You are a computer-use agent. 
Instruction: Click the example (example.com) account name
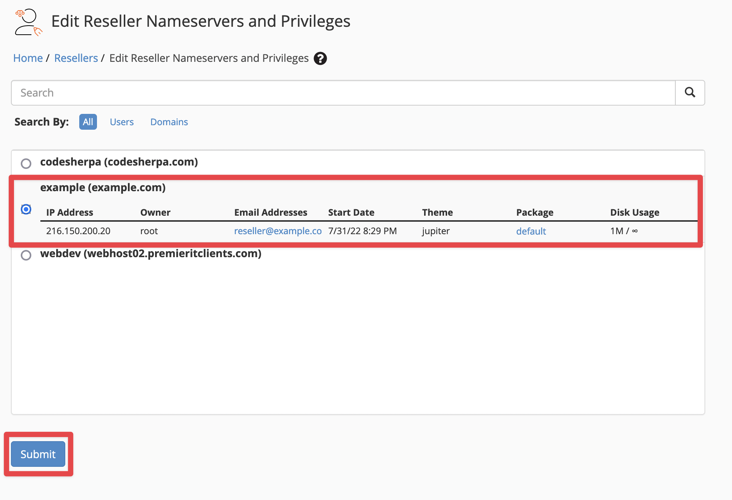(103, 187)
